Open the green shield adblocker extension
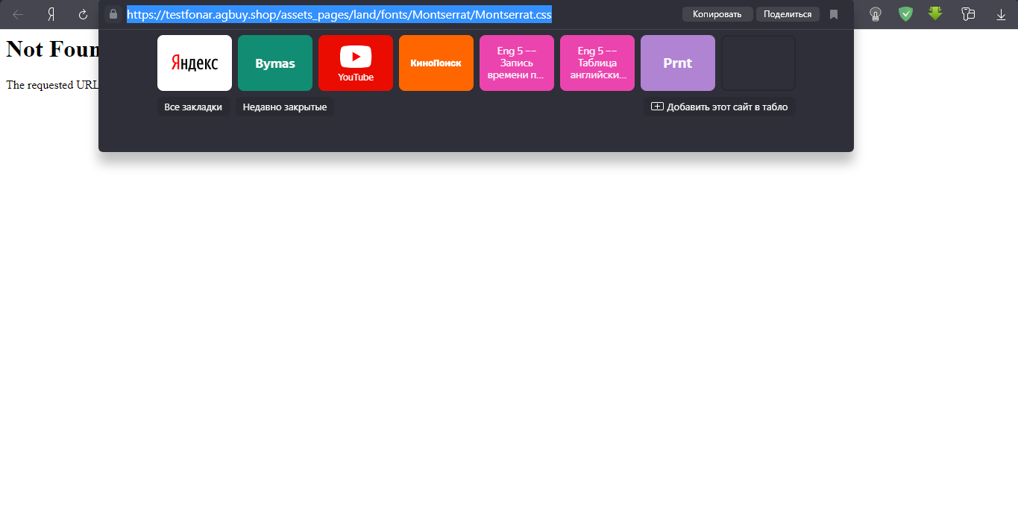 (x=905, y=14)
